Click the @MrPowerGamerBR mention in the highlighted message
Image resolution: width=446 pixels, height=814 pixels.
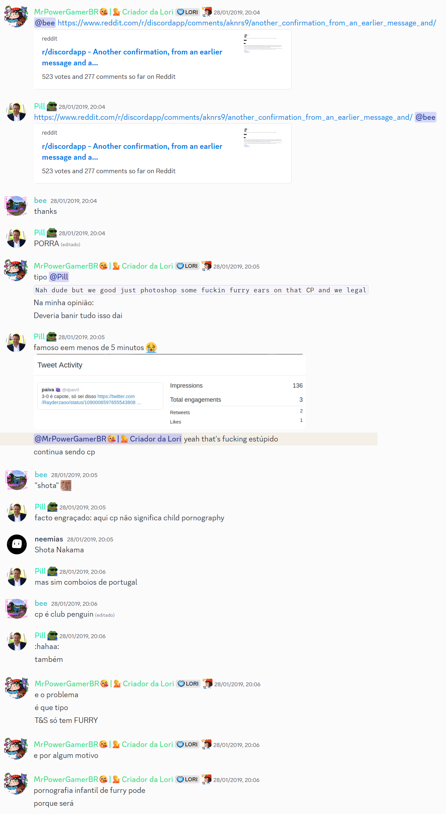point(108,439)
